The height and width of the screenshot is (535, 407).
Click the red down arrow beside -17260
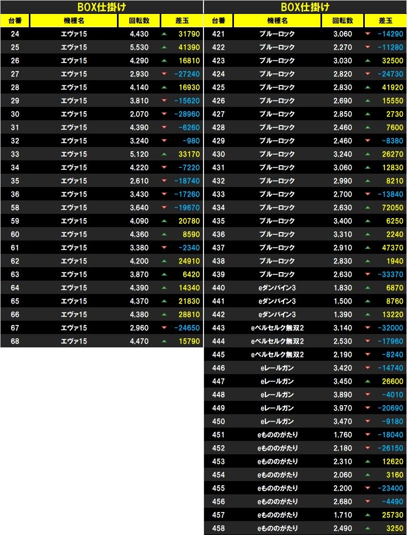pyautogui.click(x=165, y=195)
